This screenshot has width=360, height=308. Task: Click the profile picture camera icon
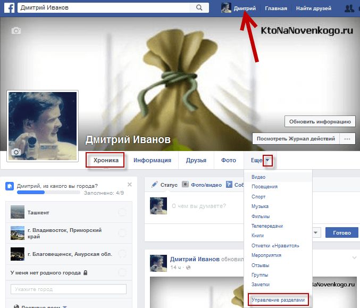click(x=16, y=152)
